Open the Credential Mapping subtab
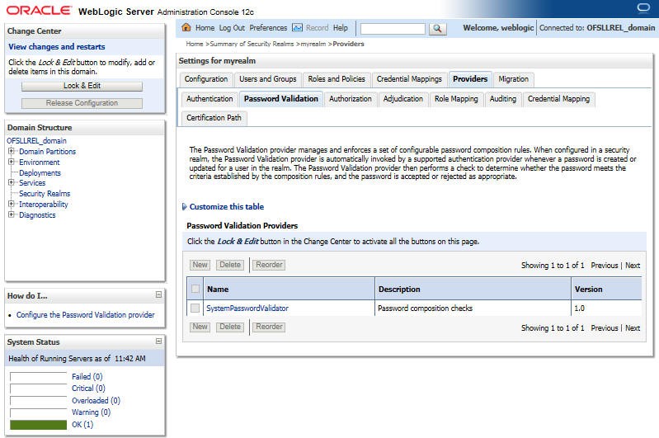Viewport: 659px width, 438px height. coord(558,99)
